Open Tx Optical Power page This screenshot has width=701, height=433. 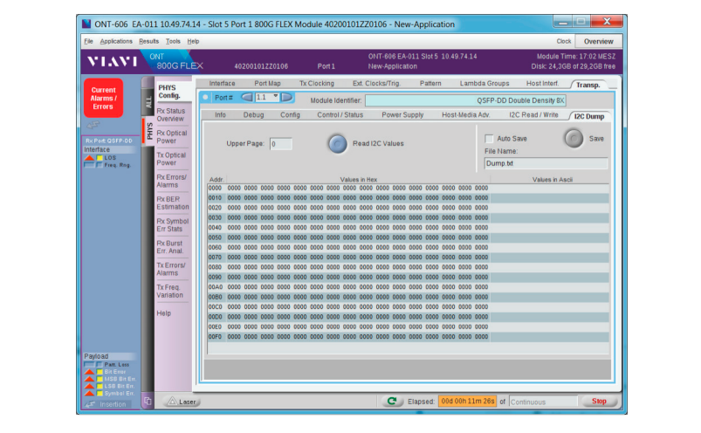tap(171, 159)
